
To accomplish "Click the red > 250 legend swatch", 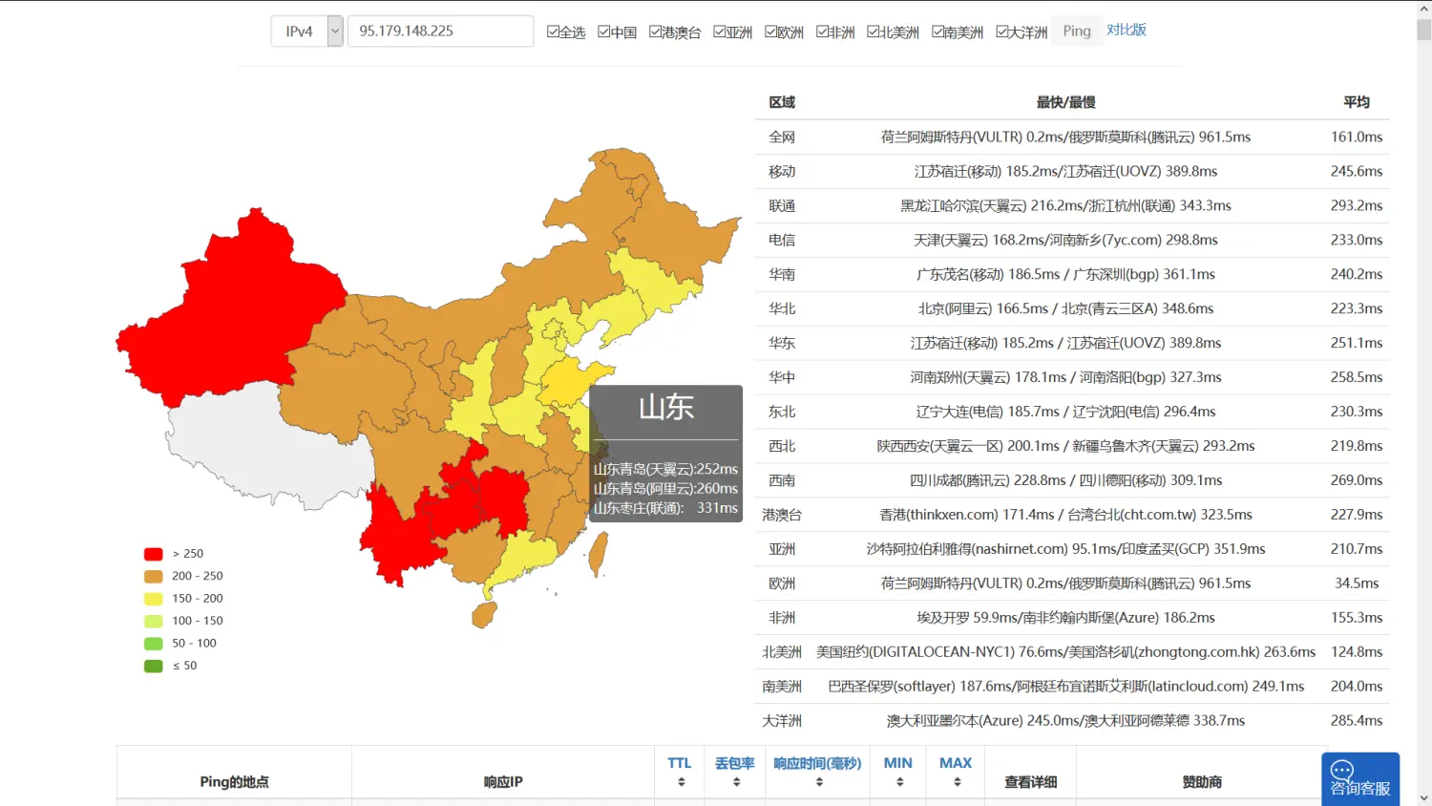I will pos(153,554).
